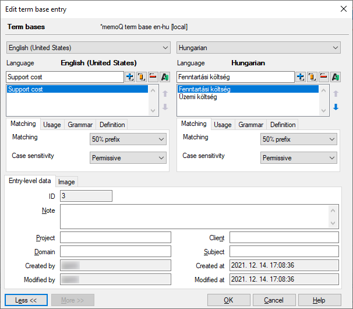The width and height of the screenshot is (353, 309).
Task: Switch to the English Usage tab
Action: click(x=52, y=125)
